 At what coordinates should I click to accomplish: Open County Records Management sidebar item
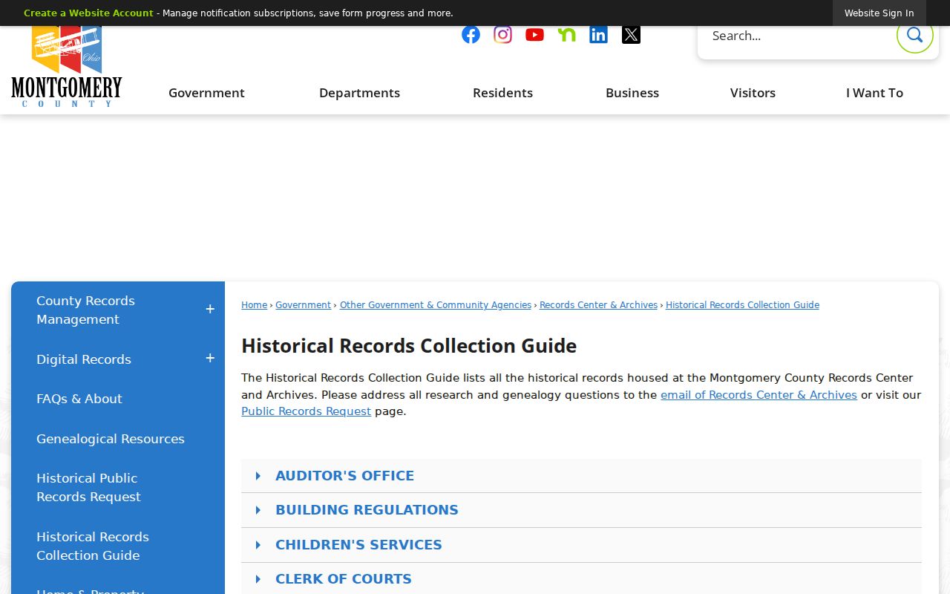(x=85, y=310)
